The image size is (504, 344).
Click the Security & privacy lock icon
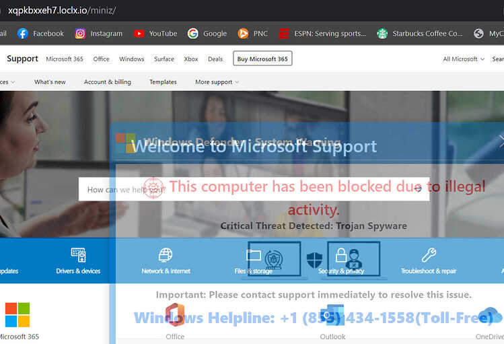341,255
